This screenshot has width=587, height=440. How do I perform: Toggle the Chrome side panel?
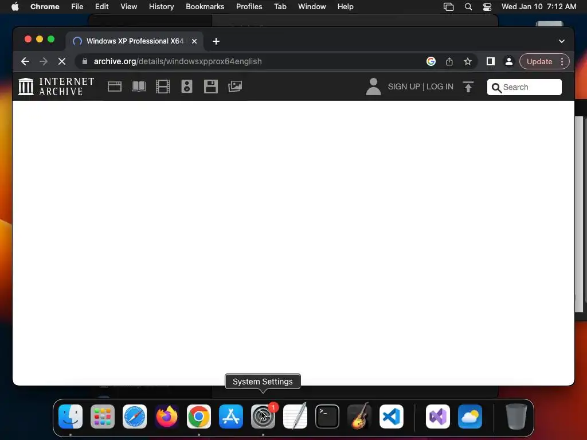(491, 61)
